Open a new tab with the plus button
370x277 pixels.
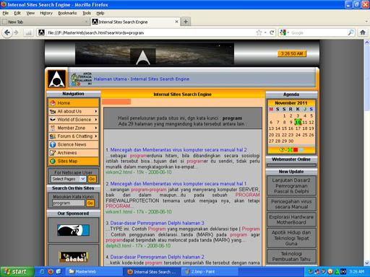pyautogui.click(x=186, y=22)
